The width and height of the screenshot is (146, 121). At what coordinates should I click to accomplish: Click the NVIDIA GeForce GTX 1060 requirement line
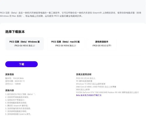pyautogui.click(x=107, y=92)
